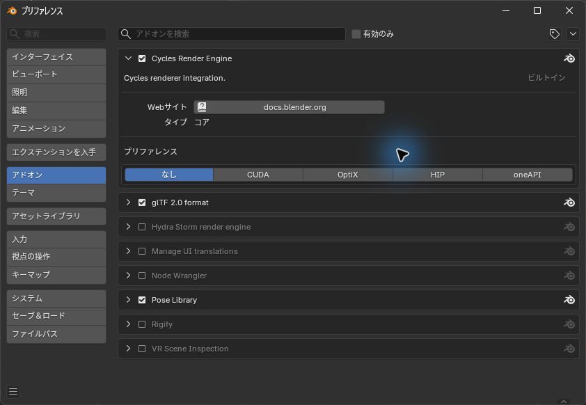Enable the Hydra Storm render engine add-on
586x405 pixels.
point(142,227)
